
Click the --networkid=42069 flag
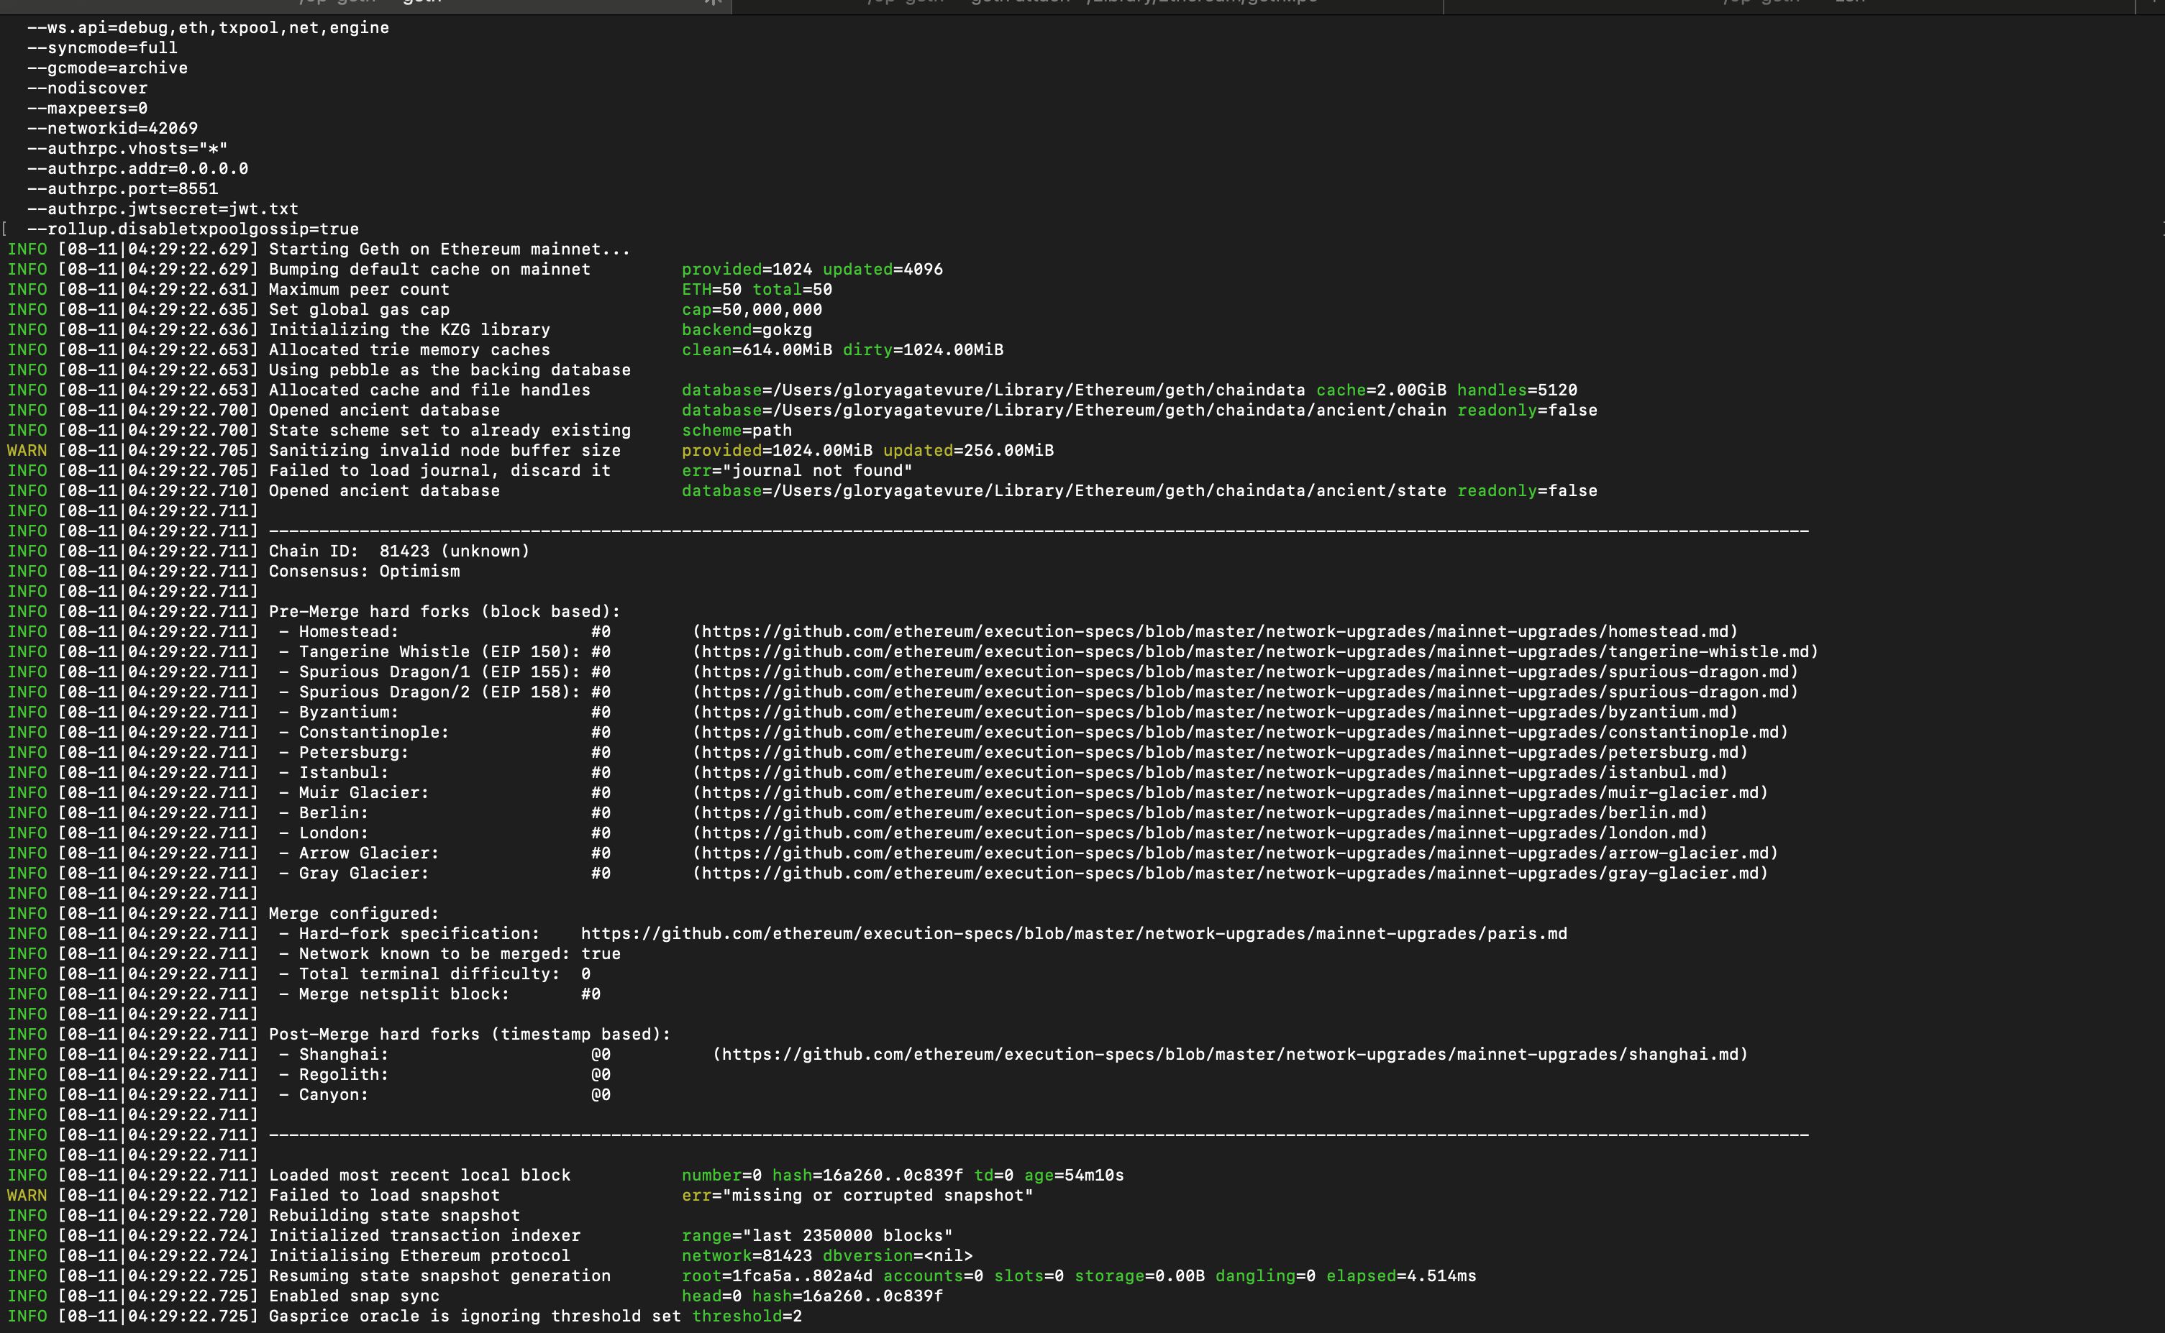(x=112, y=128)
